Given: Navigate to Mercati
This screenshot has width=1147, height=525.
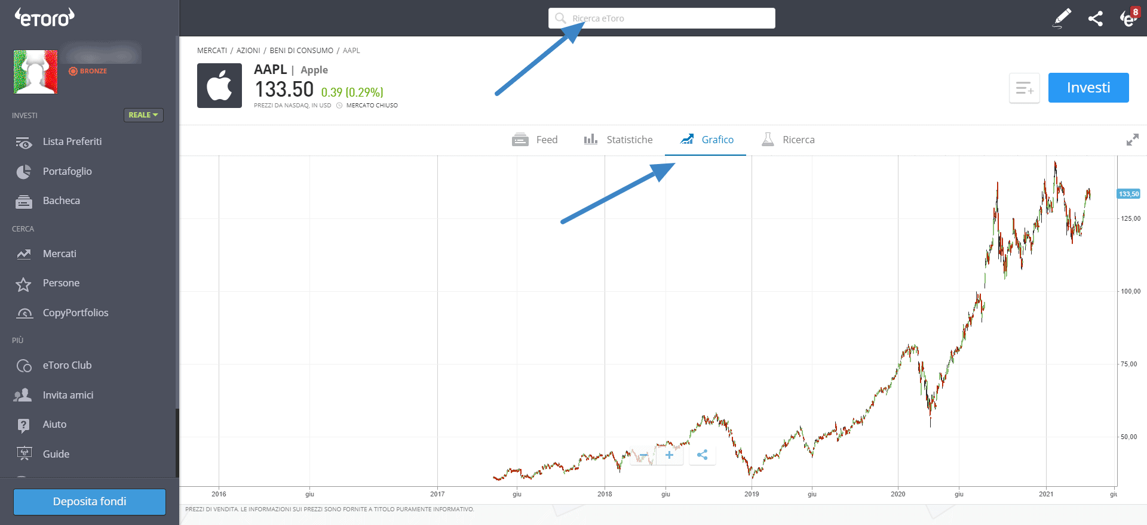Looking at the screenshot, I should (x=60, y=254).
